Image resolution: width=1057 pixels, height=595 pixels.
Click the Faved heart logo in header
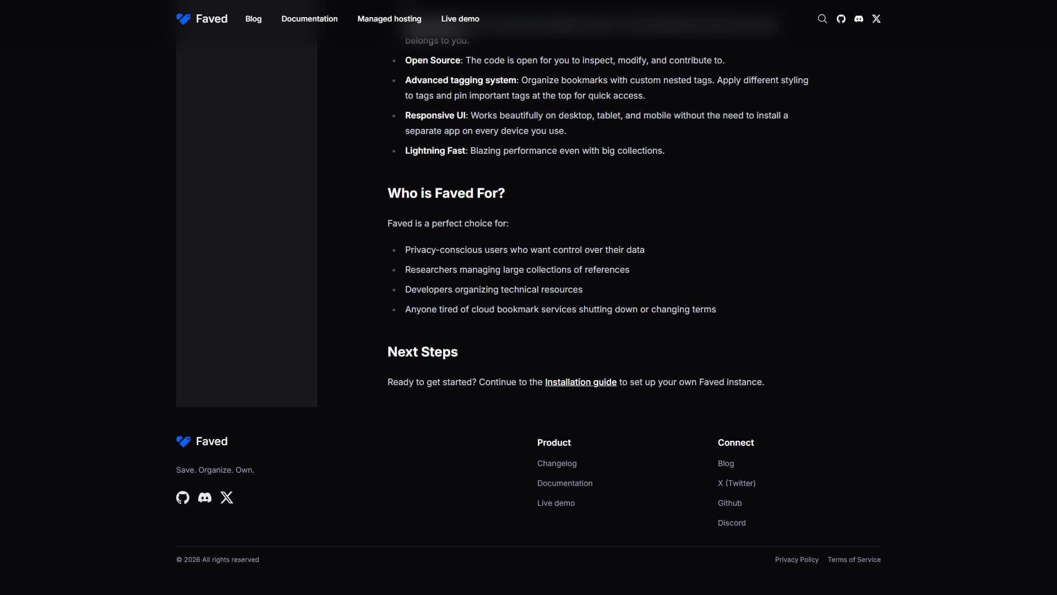[x=183, y=19]
